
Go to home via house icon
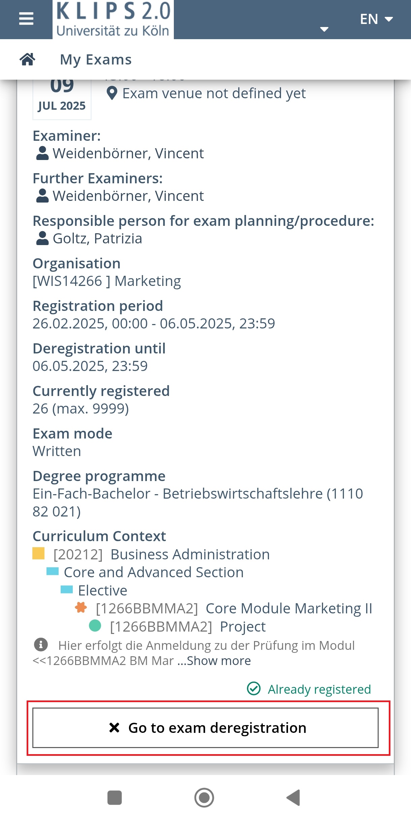[27, 59]
